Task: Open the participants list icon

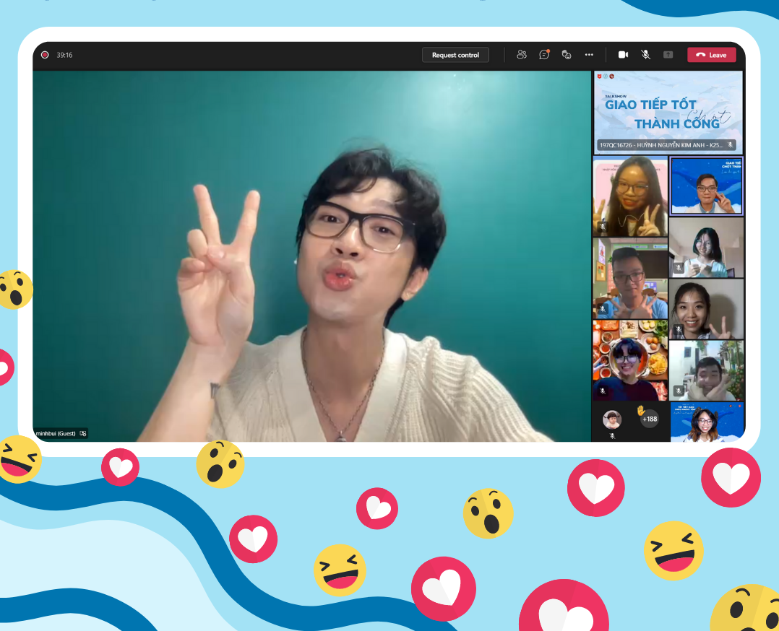Action: (x=522, y=55)
